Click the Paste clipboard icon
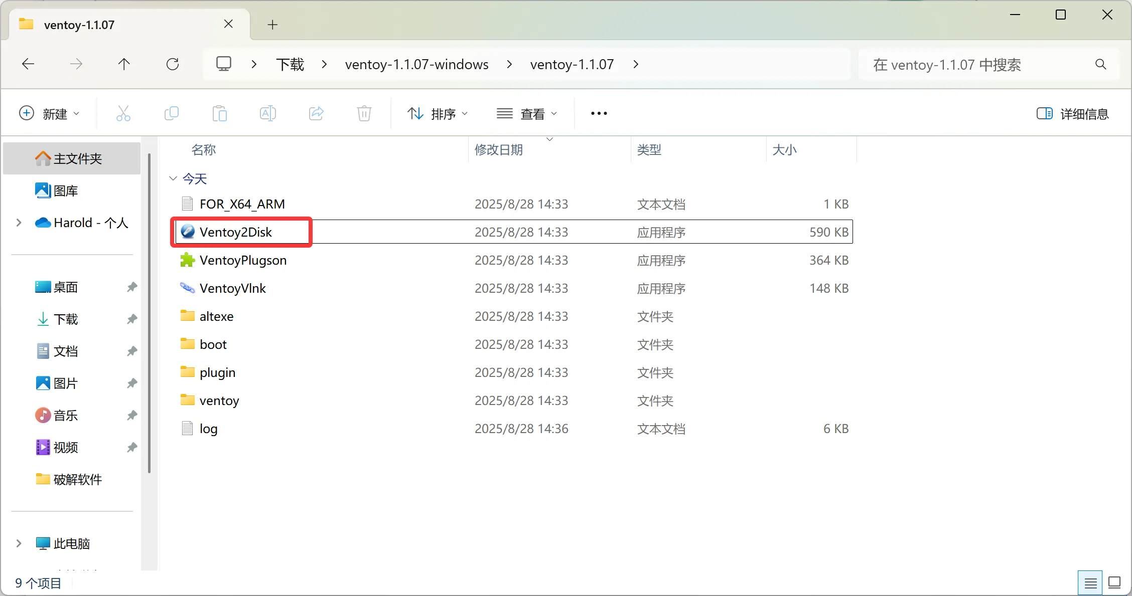This screenshot has width=1132, height=596. [219, 114]
